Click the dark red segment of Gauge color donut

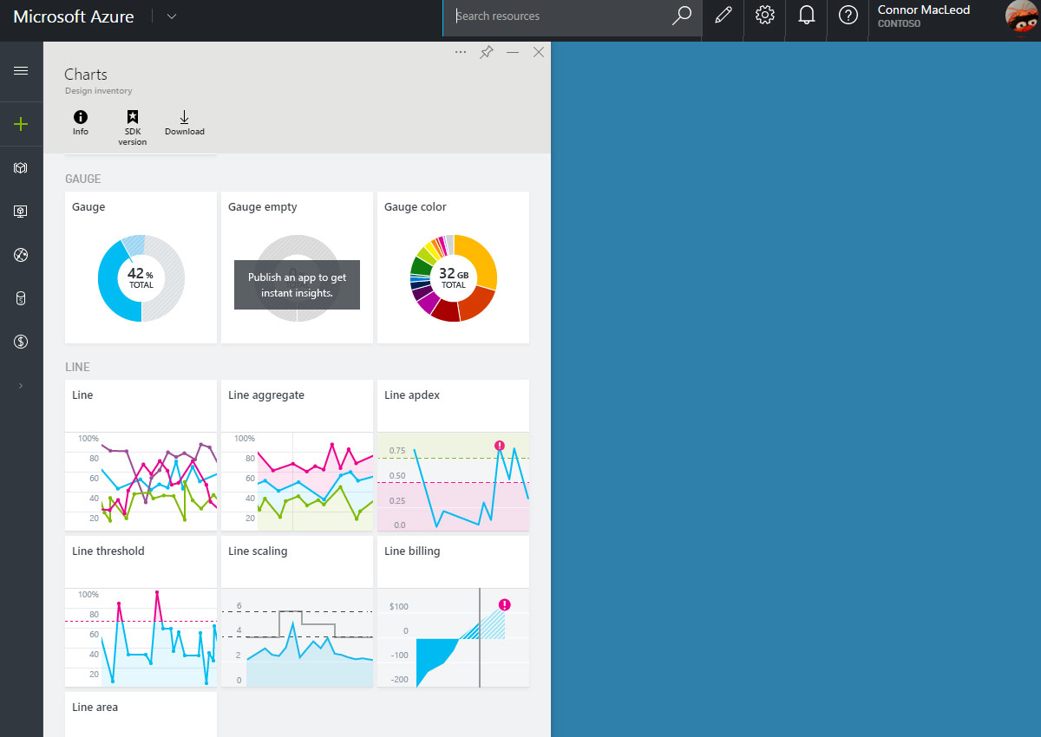446,310
